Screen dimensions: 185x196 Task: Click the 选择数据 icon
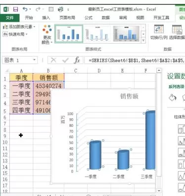(177, 32)
